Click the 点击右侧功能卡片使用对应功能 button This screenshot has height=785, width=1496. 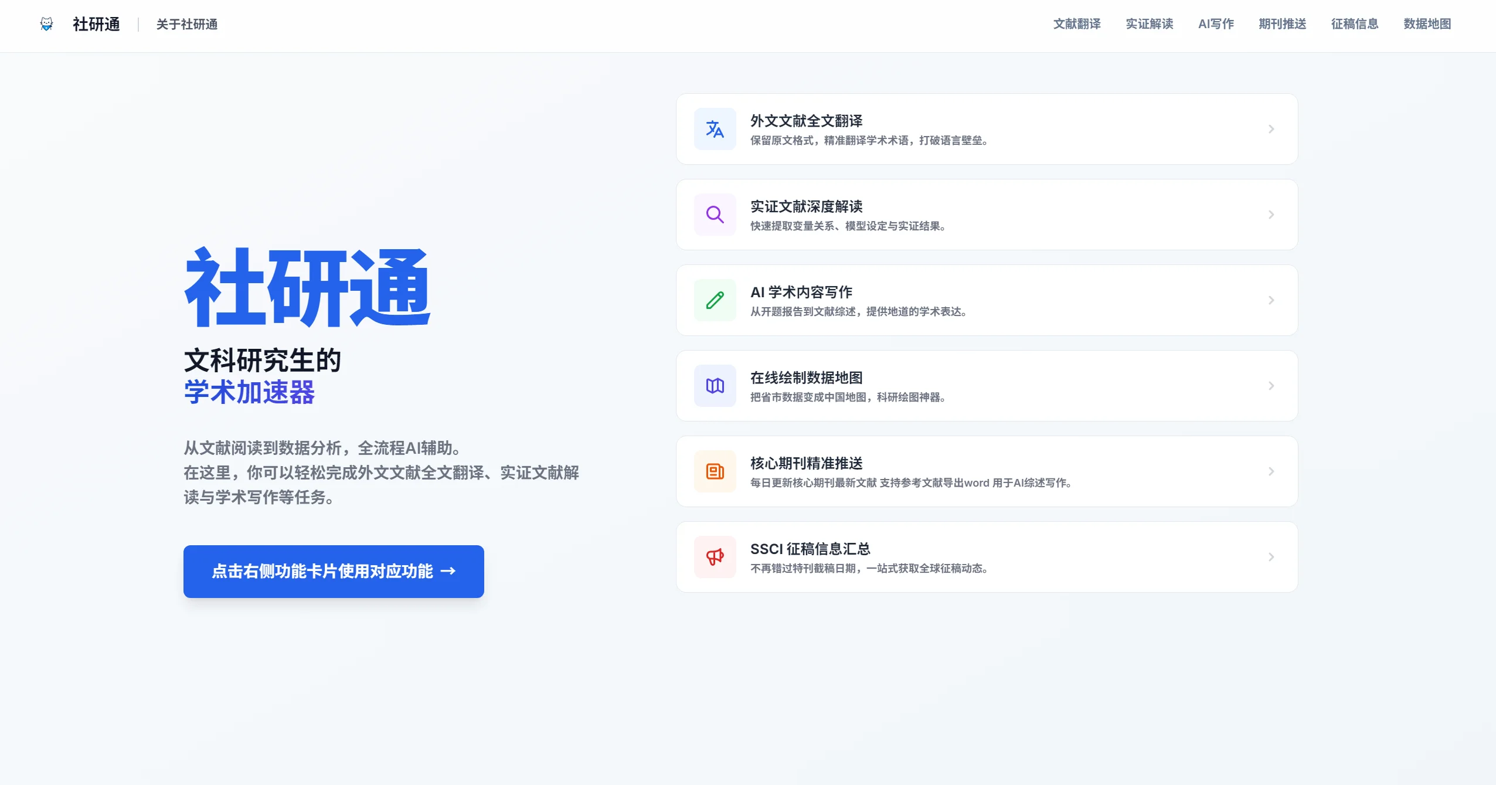[333, 570]
